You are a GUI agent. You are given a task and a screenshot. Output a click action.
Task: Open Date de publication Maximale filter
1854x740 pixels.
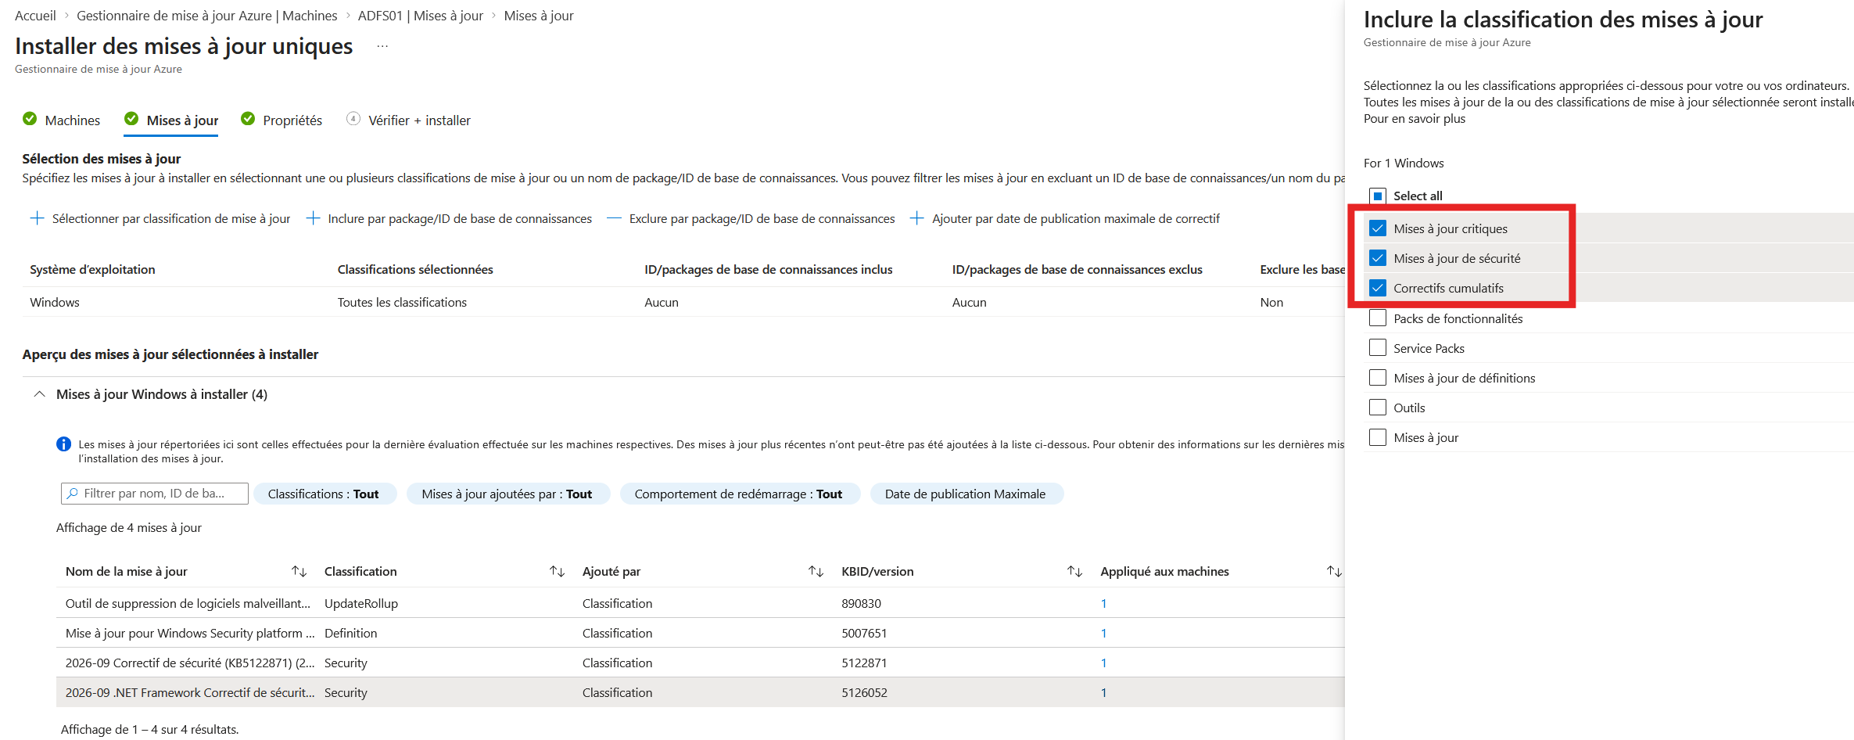click(x=966, y=494)
